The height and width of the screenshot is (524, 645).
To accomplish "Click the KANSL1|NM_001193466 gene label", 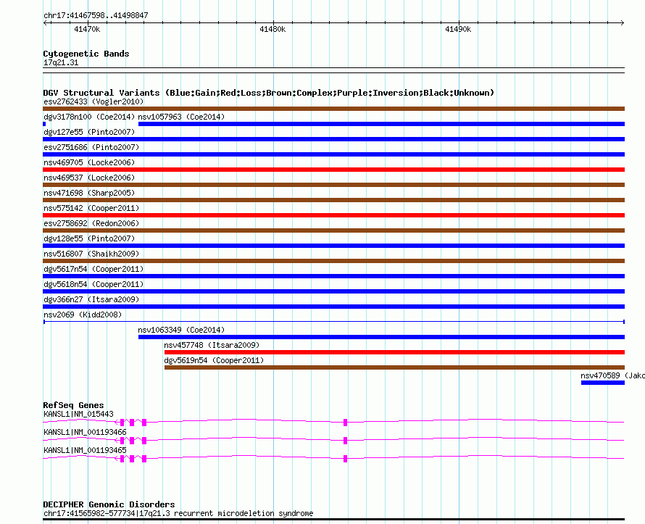I will [85, 432].
